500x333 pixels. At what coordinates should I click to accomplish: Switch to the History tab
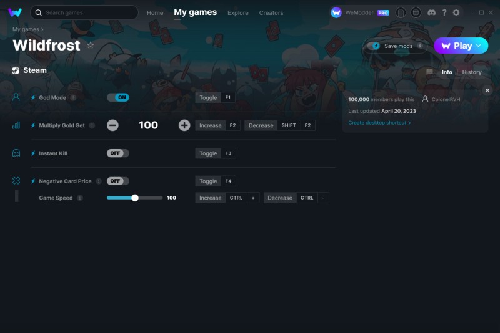coord(472,72)
